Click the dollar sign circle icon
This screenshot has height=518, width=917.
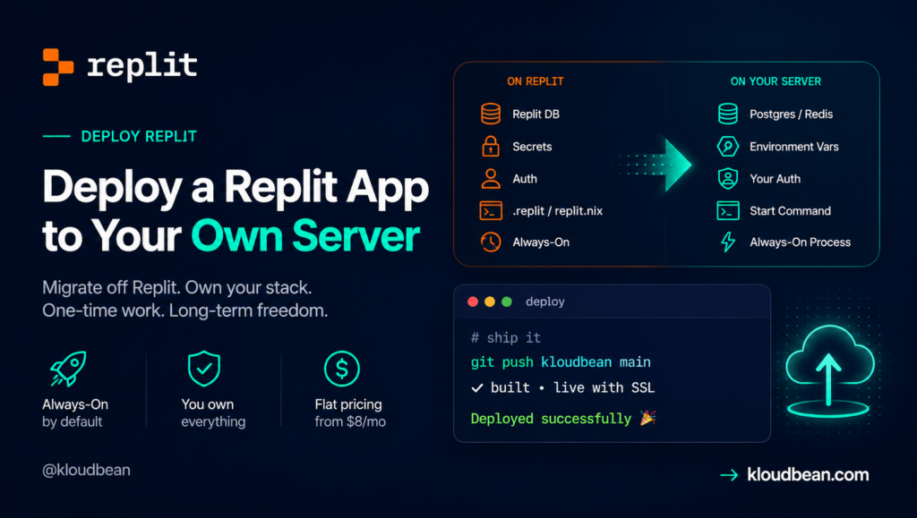pyautogui.click(x=341, y=369)
